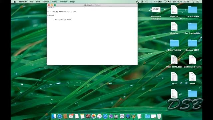This screenshot has width=213, height=120.
Task: Click the <html> line in the editor
Action: (51, 8)
